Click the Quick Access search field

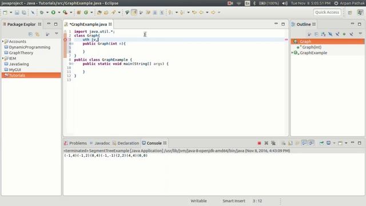pyautogui.click(x=327, y=13)
